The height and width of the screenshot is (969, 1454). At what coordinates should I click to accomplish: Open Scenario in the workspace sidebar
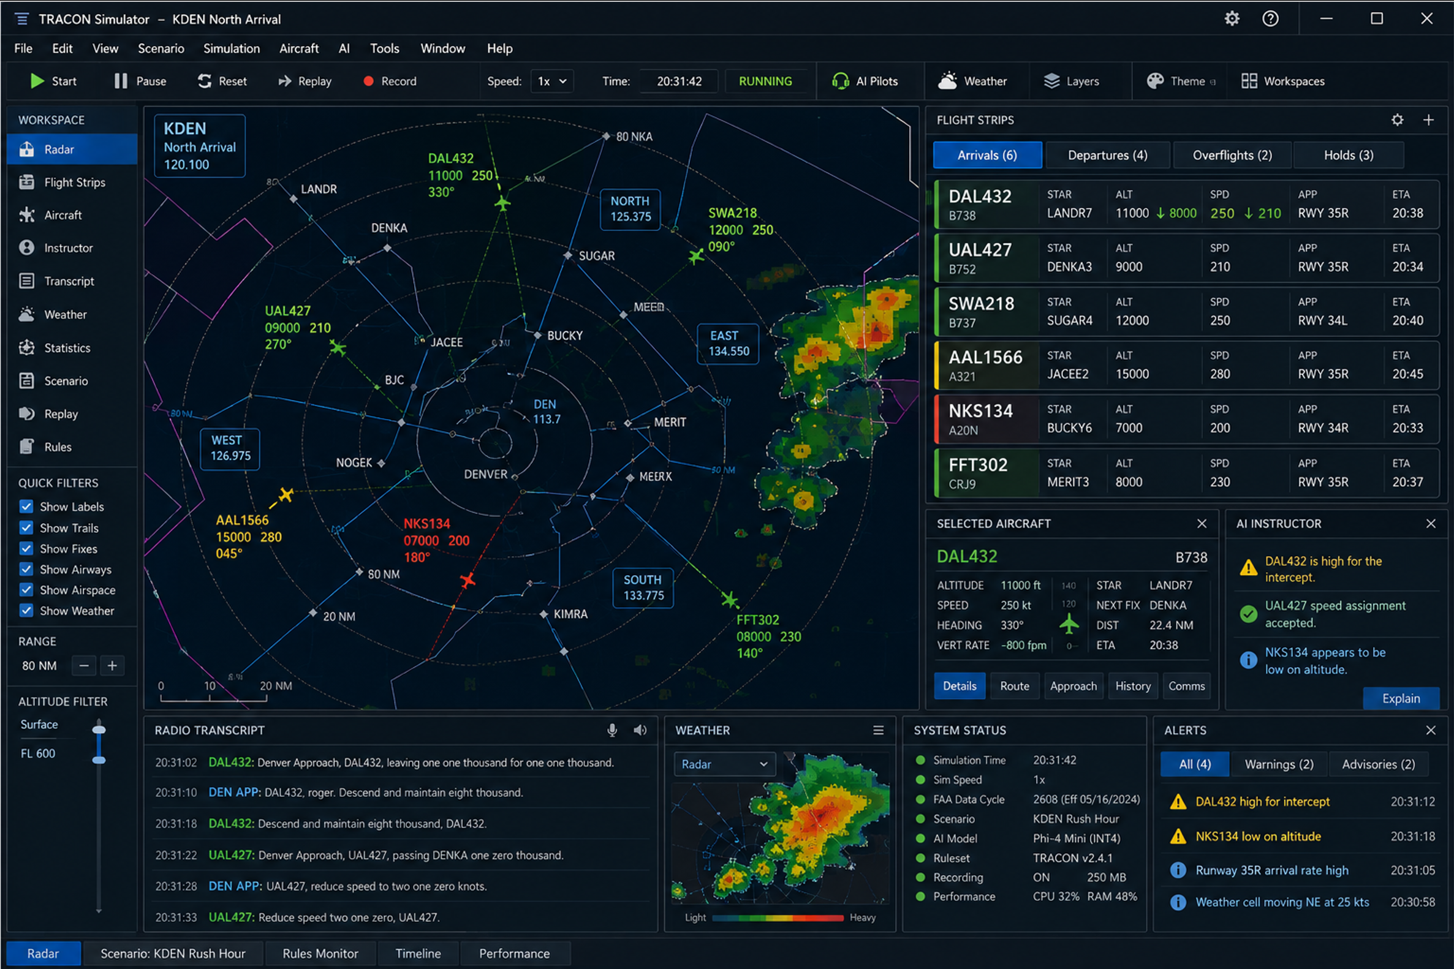72,381
